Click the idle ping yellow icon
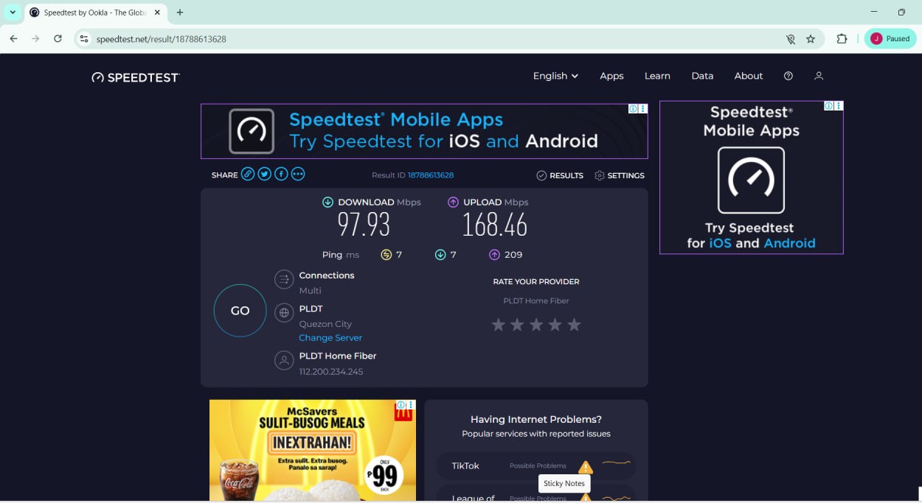 click(386, 255)
